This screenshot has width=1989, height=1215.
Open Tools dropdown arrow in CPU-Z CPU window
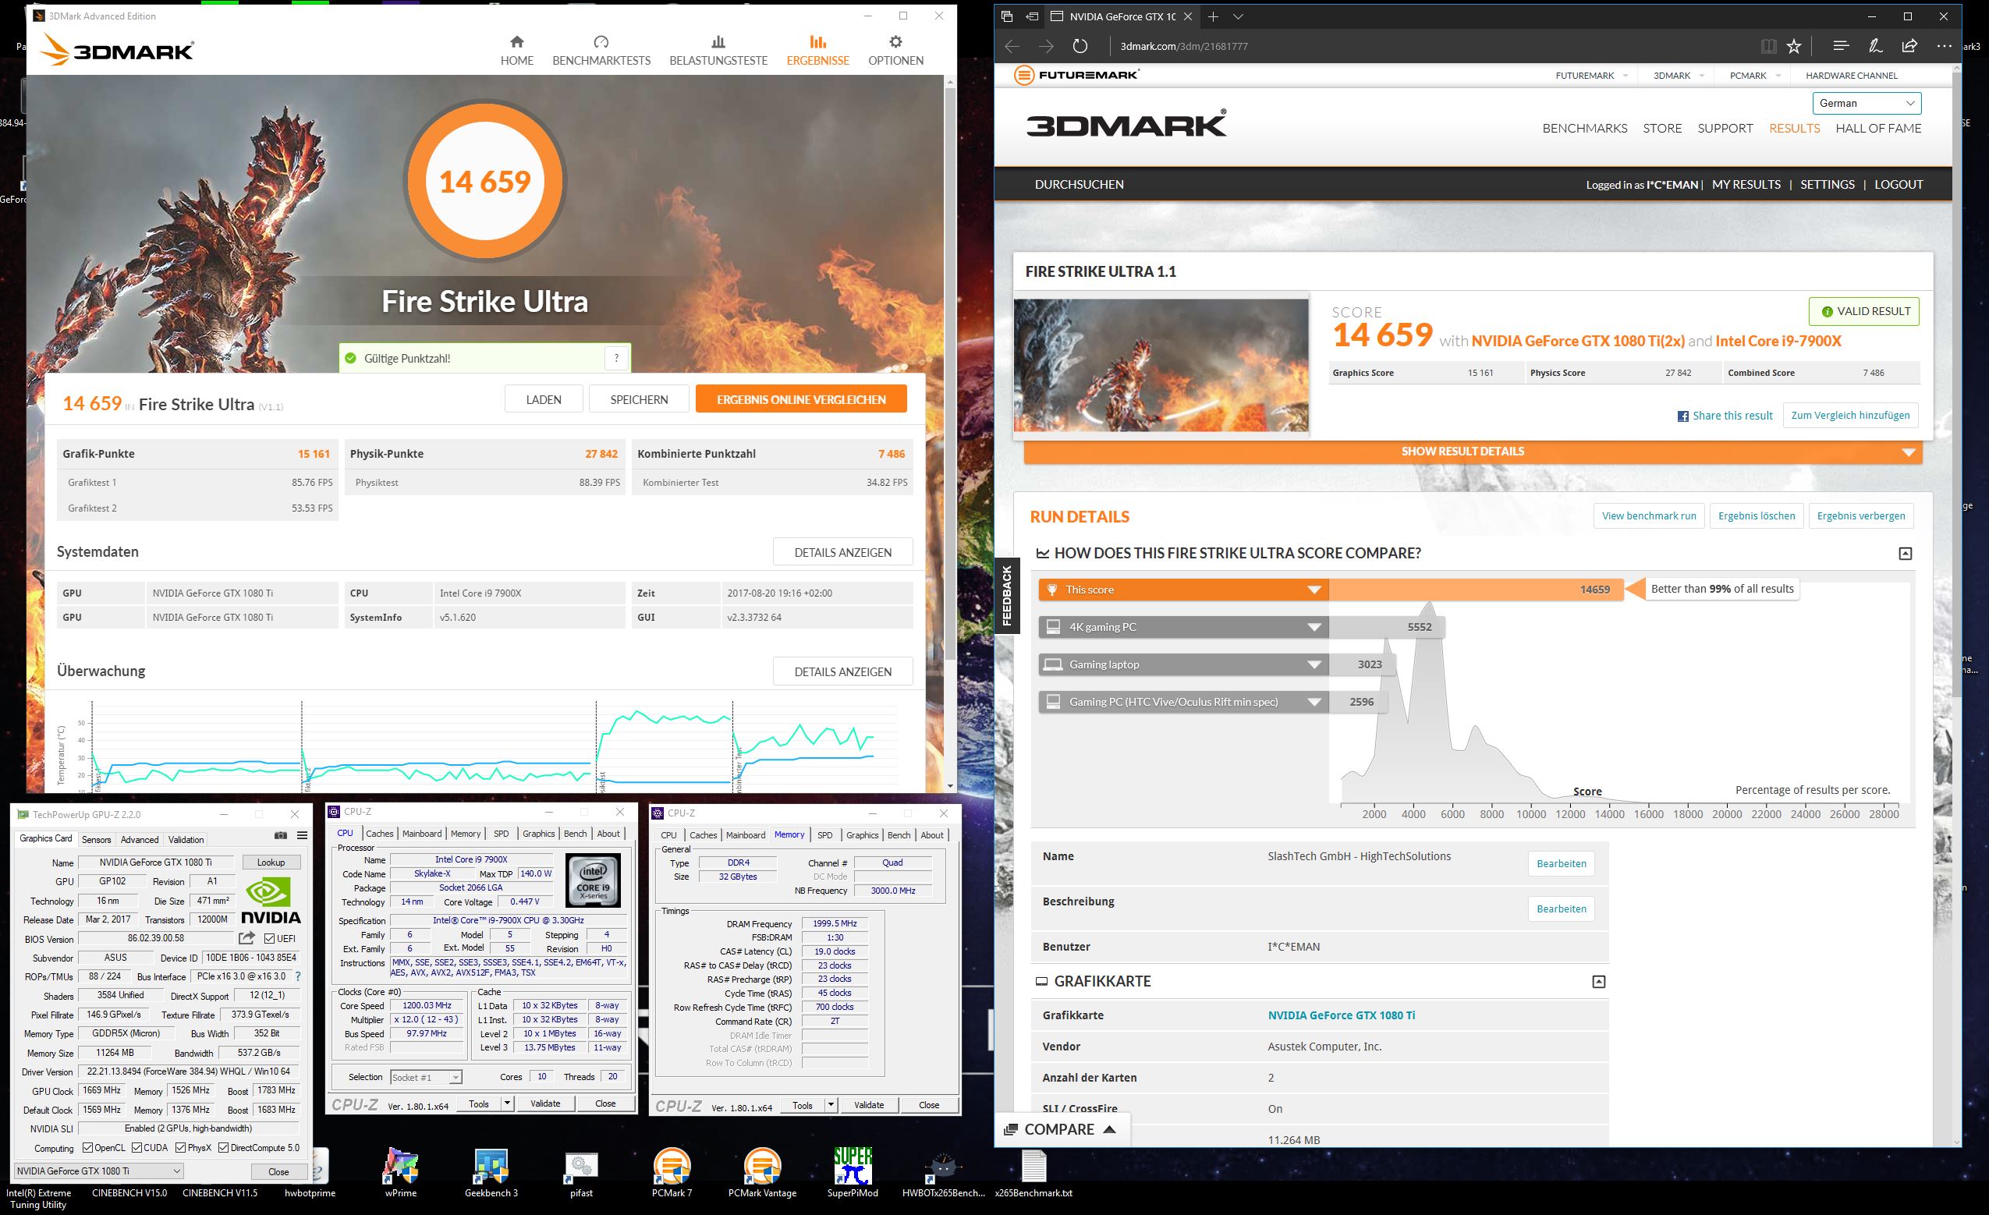click(507, 1103)
